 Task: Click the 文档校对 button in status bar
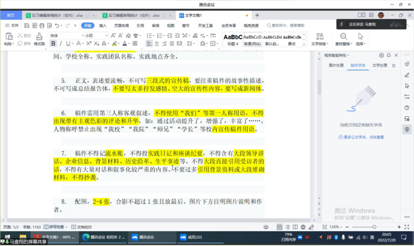[x=82, y=227]
